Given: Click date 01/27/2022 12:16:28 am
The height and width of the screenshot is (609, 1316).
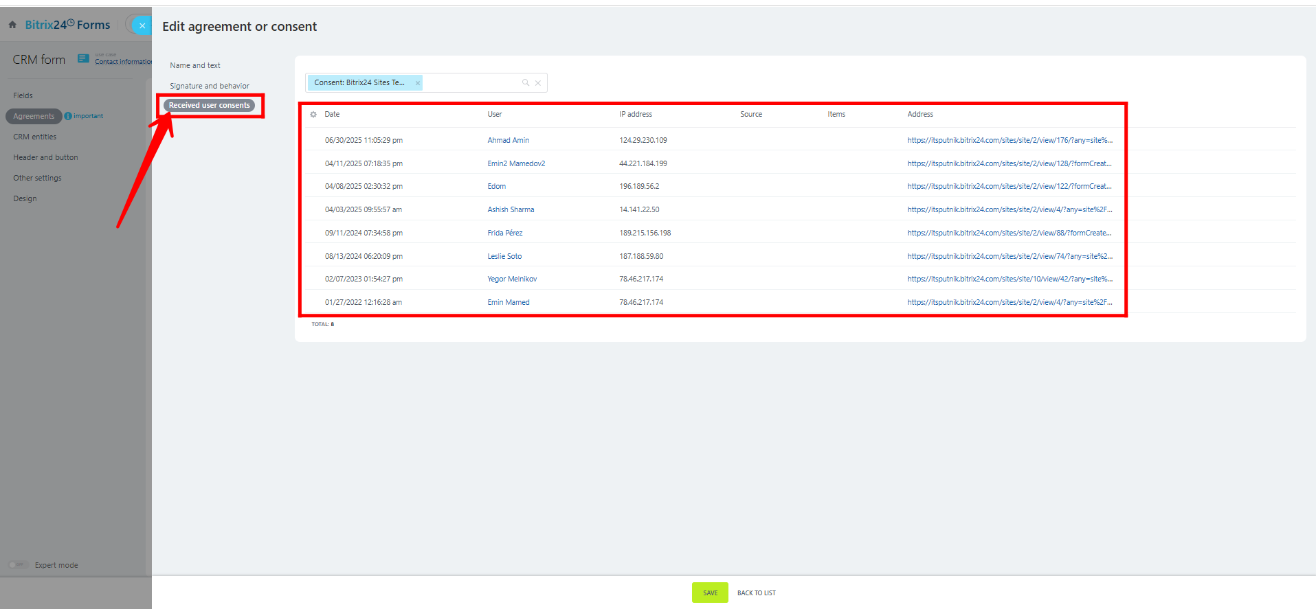Looking at the screenshot, I should click(364, 302).
